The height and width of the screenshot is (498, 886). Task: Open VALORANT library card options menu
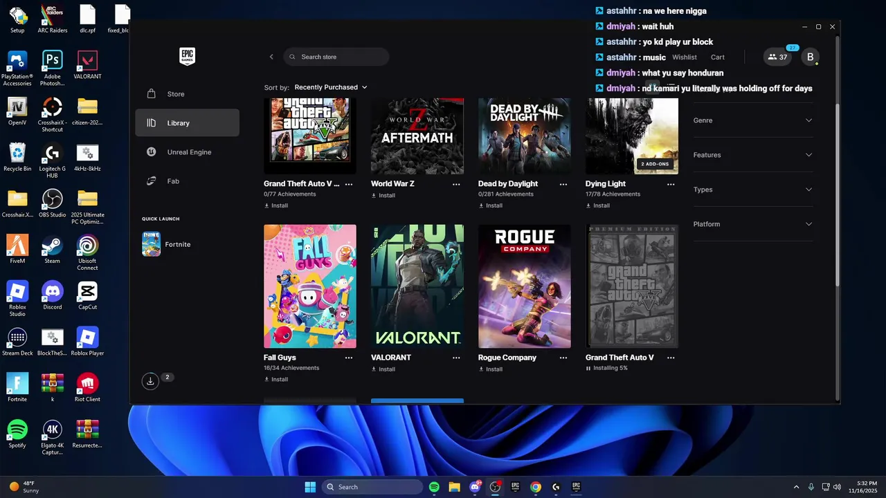(456, 358)
